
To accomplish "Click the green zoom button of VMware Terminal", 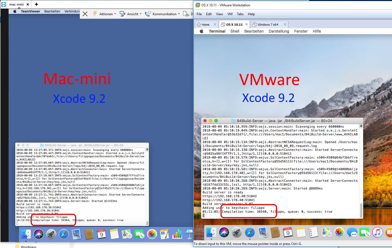I will [216, 121].
